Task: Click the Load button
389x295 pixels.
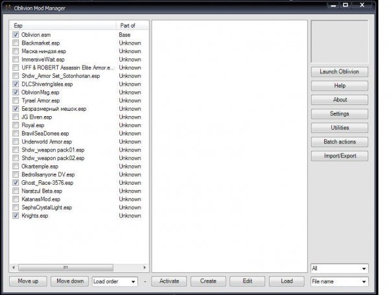Action: (287, 281)
